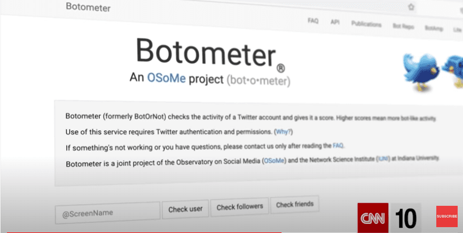Click the FAQ link in the info box
Screen dimensions: 463x233
pos(338,146)
